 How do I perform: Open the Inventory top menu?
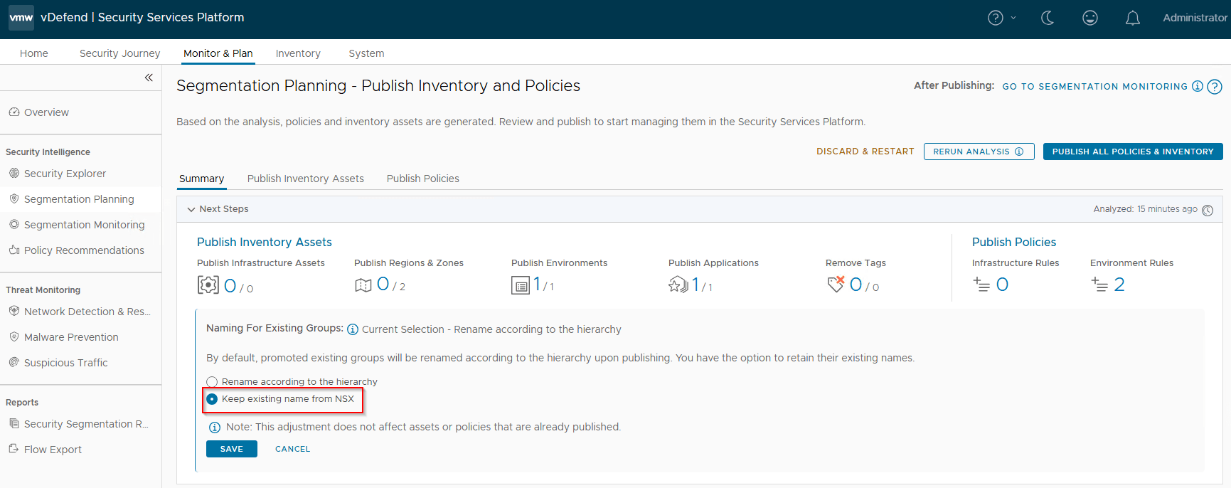click(x=298, y=53)
